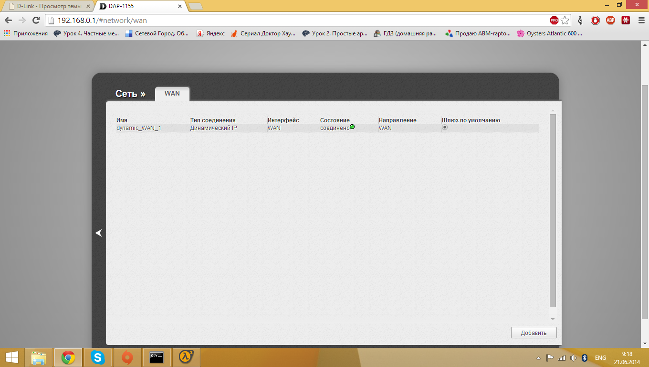
Task: Click the Интерфейс column header
Action: pyautogui.click(x=283, y=120)
